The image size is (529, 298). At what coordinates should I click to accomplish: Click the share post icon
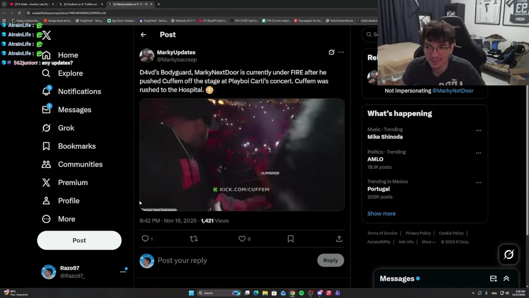point(339,239)
